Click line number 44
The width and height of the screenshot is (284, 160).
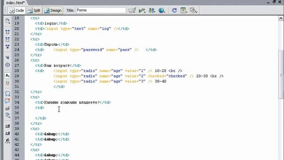coord(17,155)
